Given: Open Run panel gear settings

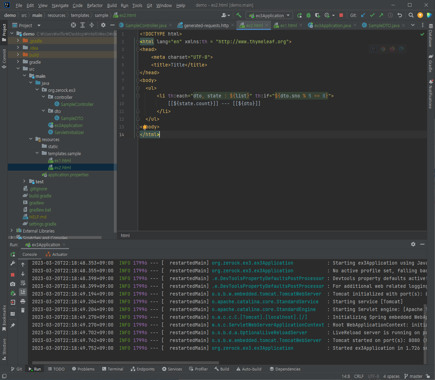Looking at the screenshot, I should click(x=413, y=244).
